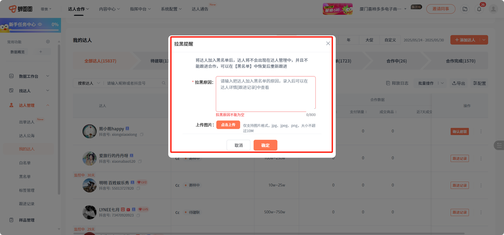This screenshot has height=235, width=504.
Task: Expand the 达人合作 top menu
Action: pyautogui.click(x=78, y=9)
